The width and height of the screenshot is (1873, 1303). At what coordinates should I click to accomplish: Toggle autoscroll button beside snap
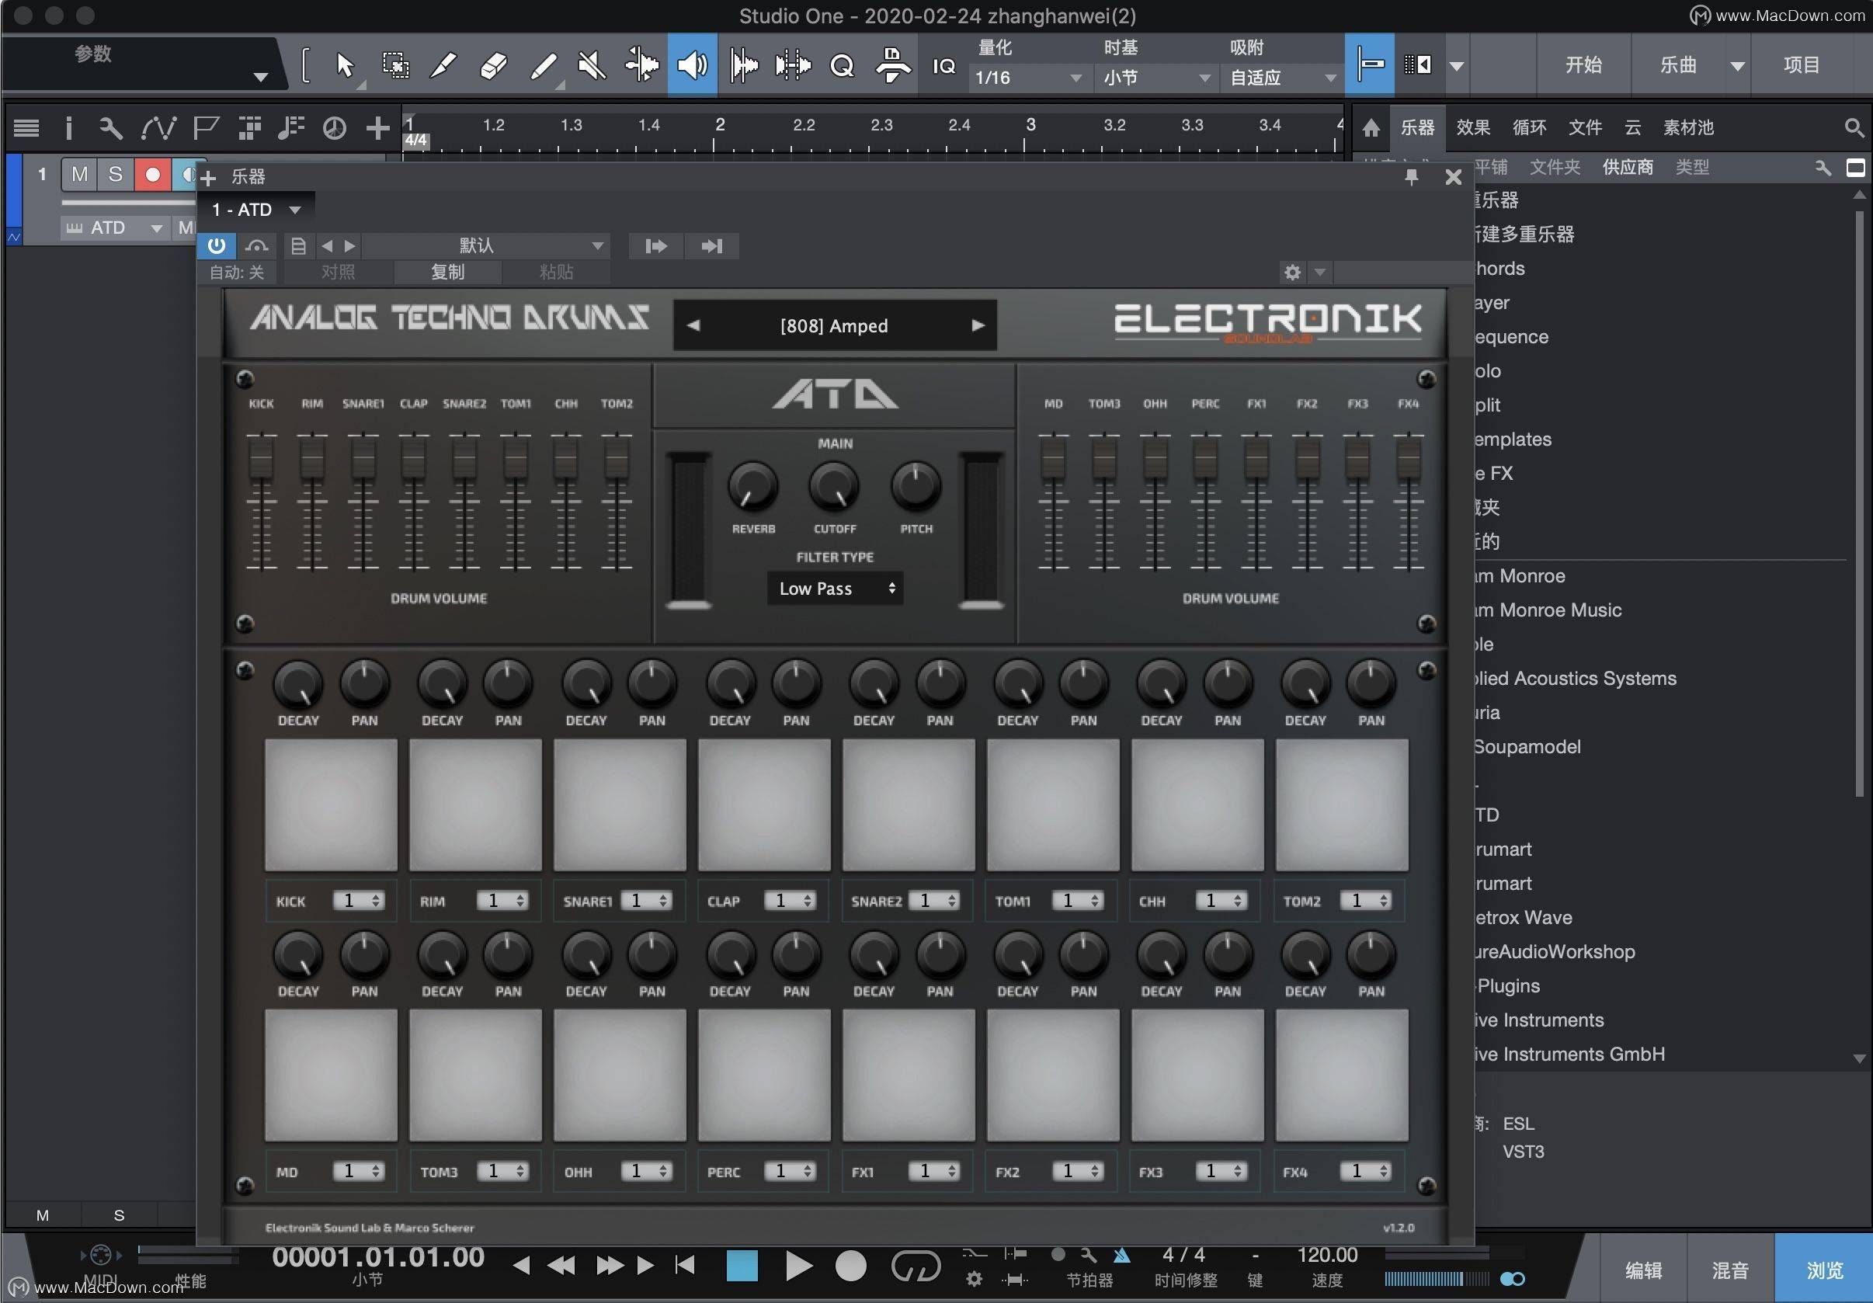tap(1419, 65)
